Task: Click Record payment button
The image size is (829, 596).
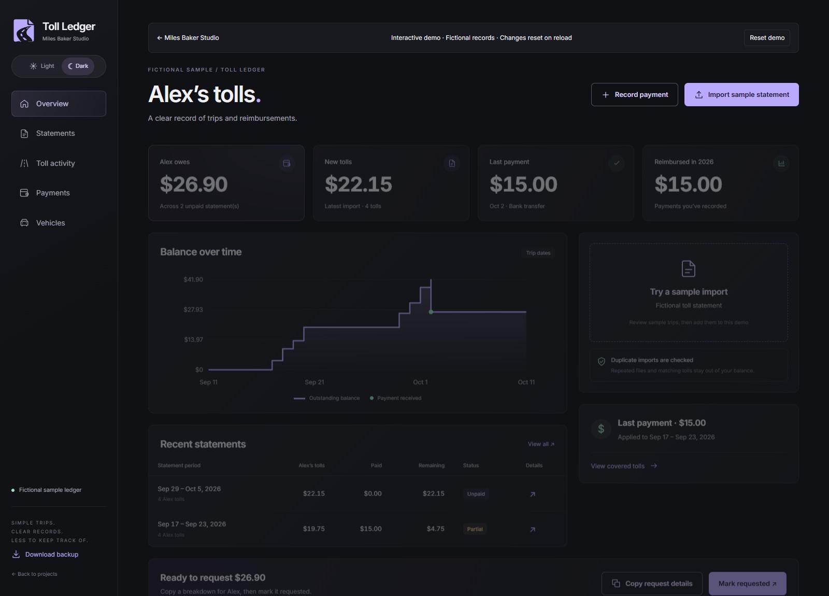Action: pos(635,94)
